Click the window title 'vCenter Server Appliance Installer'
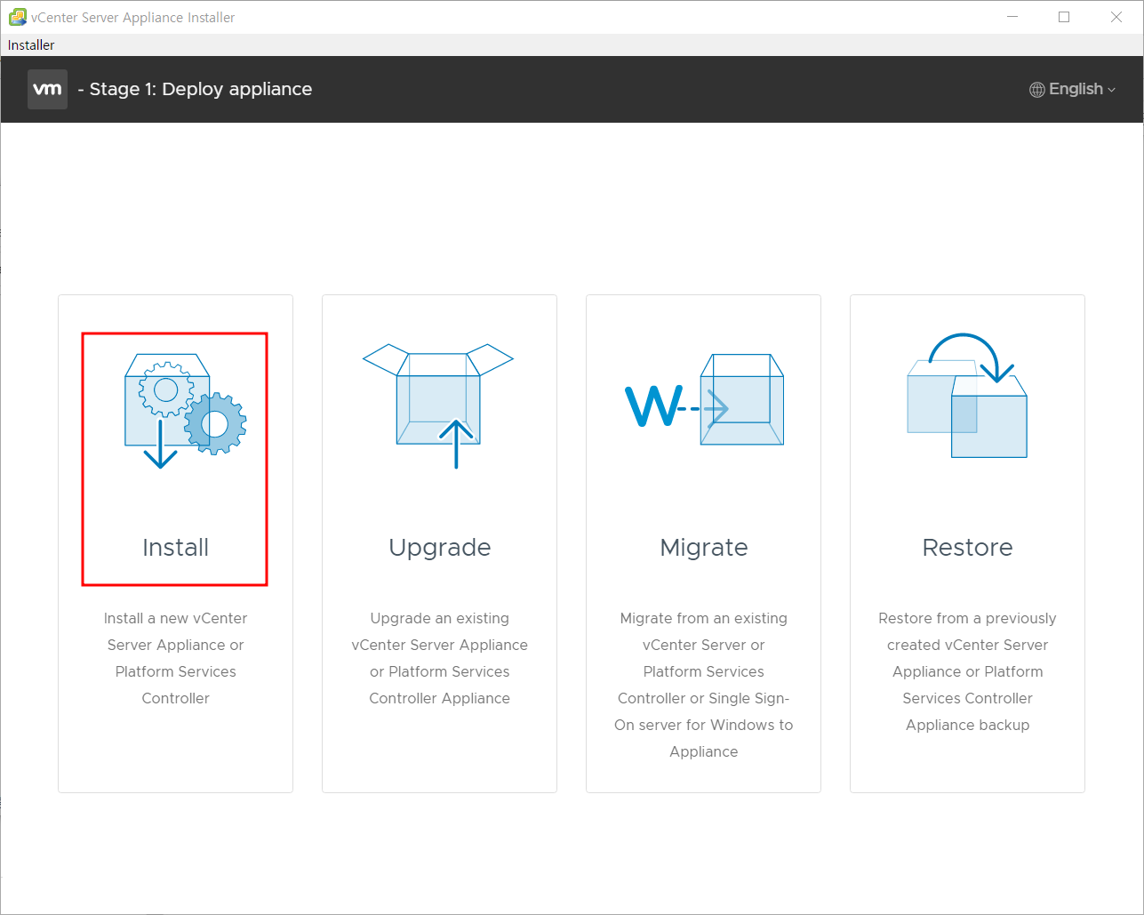1144x915 pixels. coord(133,17)
